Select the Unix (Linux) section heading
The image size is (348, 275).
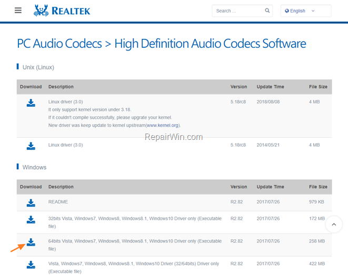[38, 67]
